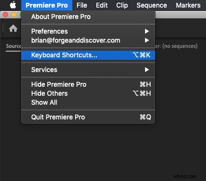Choose Hide Others from menu
Image resolution: width=206 pixels, height=181 pixels.
(88, 93)
